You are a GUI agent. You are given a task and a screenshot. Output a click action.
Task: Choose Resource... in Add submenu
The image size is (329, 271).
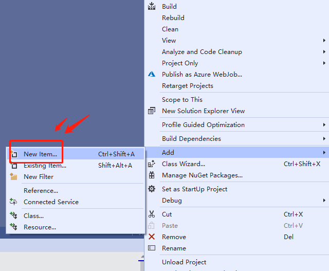76,227
